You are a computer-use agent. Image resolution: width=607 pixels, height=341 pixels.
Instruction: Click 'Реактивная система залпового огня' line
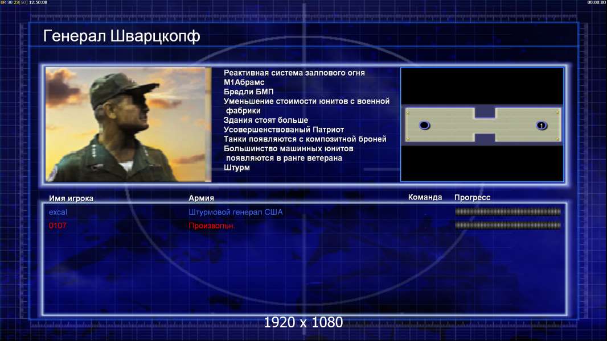294,73
